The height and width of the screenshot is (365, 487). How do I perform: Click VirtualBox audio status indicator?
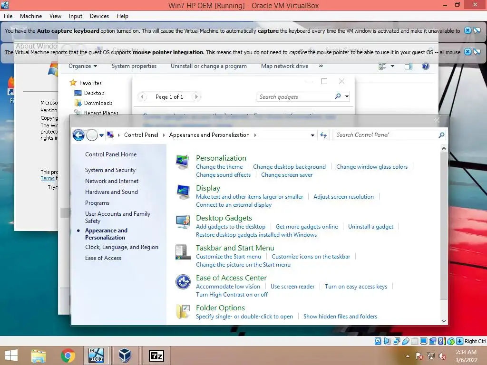coord(387,341)
